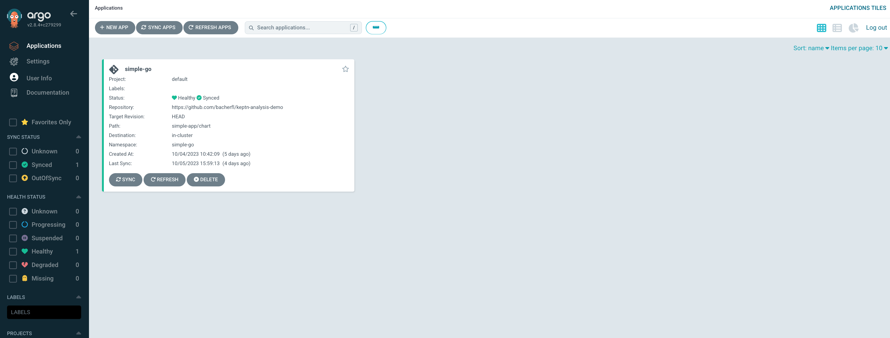Expand the PROJECTS section filter

coord(78,334)
